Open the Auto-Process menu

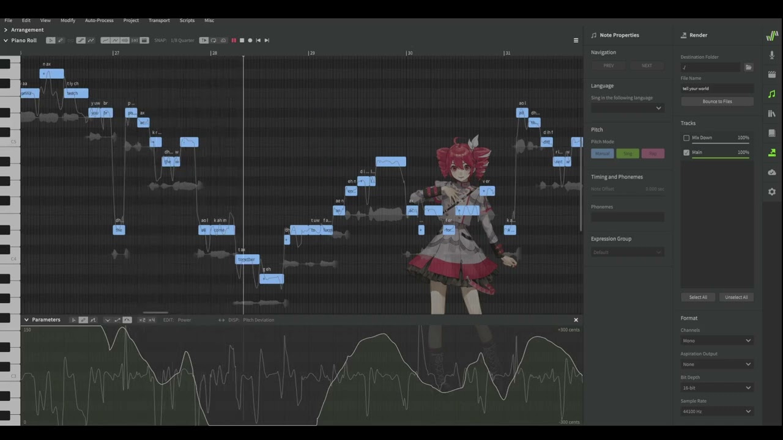click(x=99, y=20)
